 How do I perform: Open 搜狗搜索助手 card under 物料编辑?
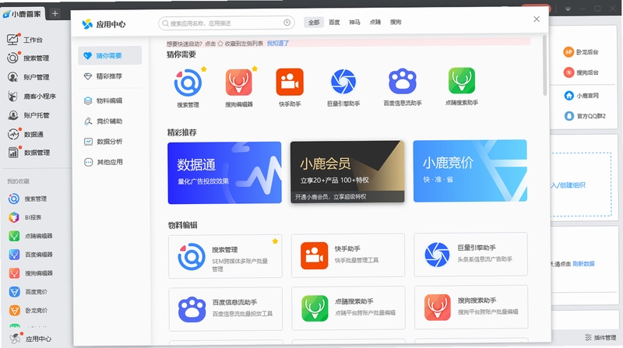(x=471, y=308)
